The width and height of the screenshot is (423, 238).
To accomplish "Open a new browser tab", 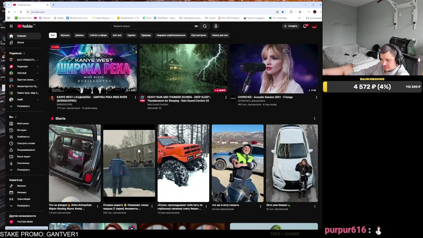I will [54, 5].
